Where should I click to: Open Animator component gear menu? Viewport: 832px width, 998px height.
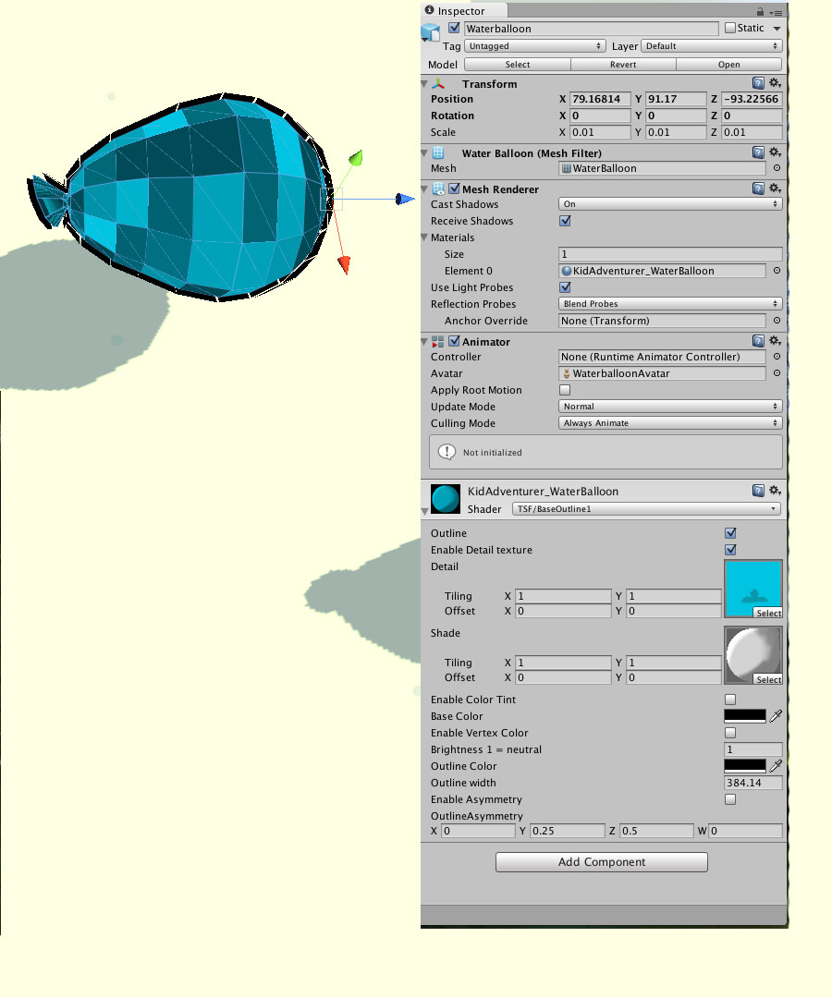[775, 340]
